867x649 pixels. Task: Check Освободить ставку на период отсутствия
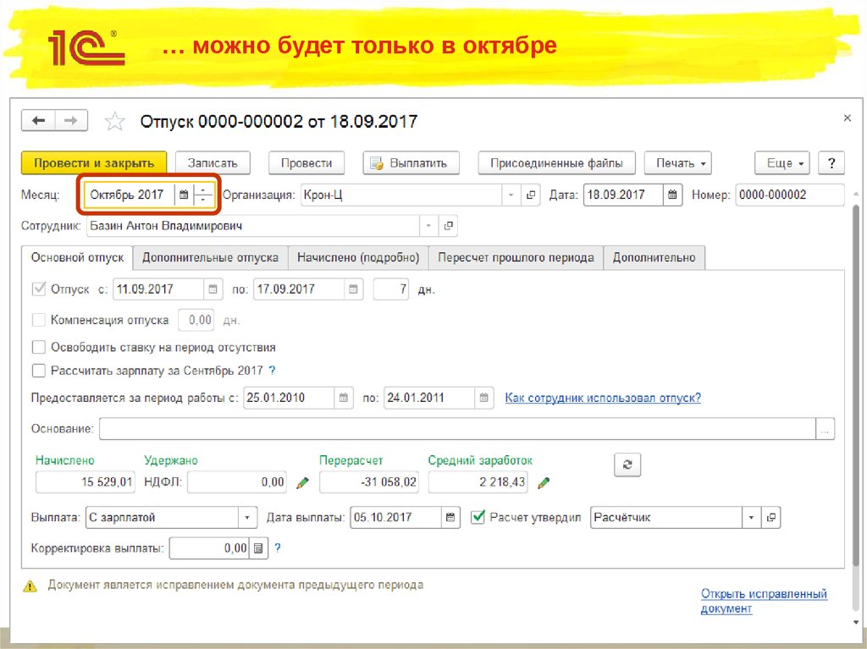click(x=38, y=346)
